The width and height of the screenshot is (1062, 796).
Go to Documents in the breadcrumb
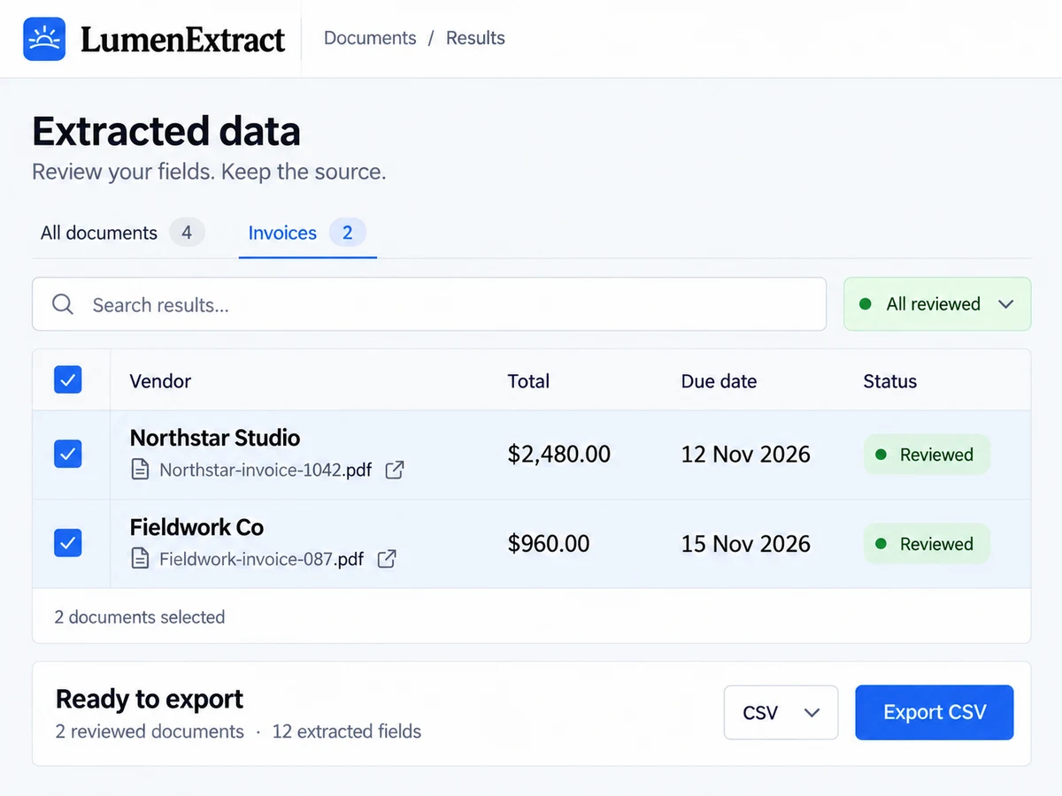click(370, 38)
